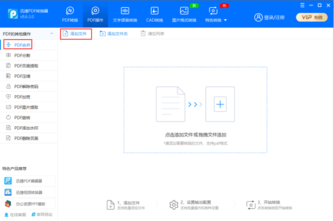Click the 特色转换 star icon
The width and height of the screenshot is (334, 221).
pyautogui.click(x=213, y=11)
